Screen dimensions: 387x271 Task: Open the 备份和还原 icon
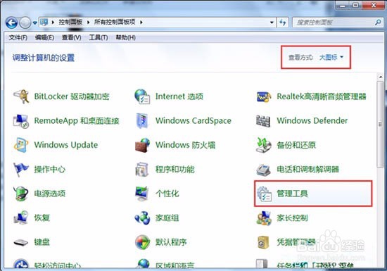tap(264, 145)
